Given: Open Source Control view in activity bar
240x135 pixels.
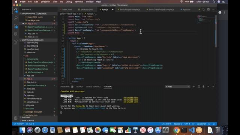Looking at the screenshot, I should tap(16, 26).
